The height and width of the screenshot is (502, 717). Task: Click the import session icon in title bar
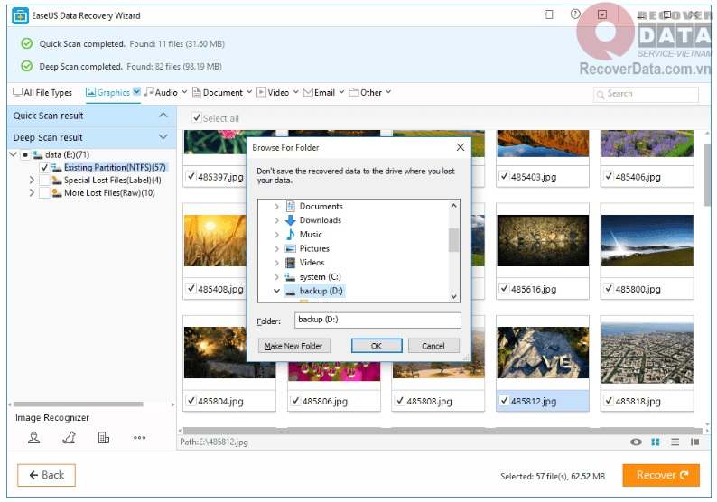point(549,14)
